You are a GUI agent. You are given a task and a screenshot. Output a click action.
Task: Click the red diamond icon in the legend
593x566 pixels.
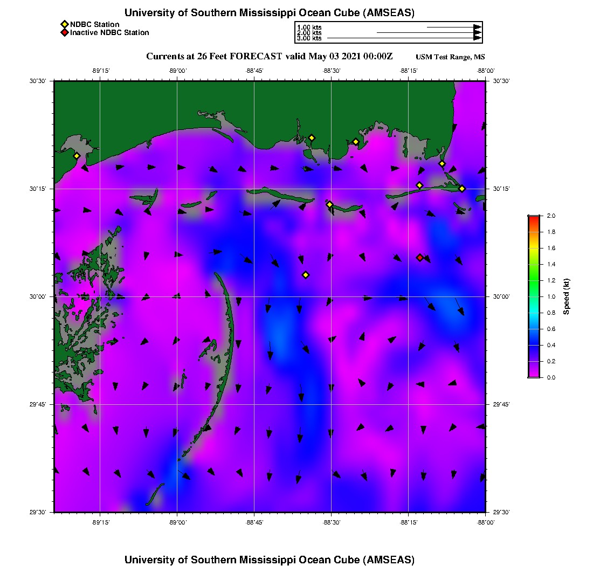64,33
